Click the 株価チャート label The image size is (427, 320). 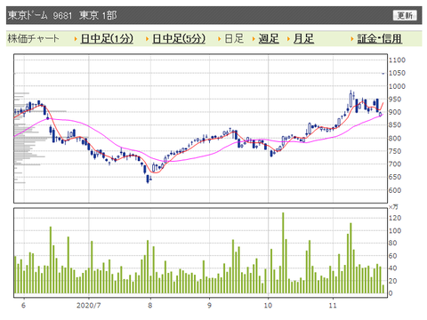[x=33, y=39]
